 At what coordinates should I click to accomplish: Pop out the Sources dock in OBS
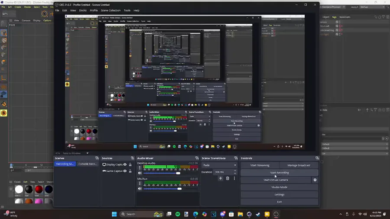[x=132, y=158]
